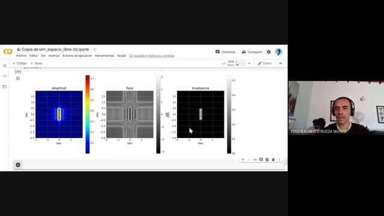
Task: Expand the RAM/Disco runtime dropdown arrow
Action: click(x=250, y=64)
